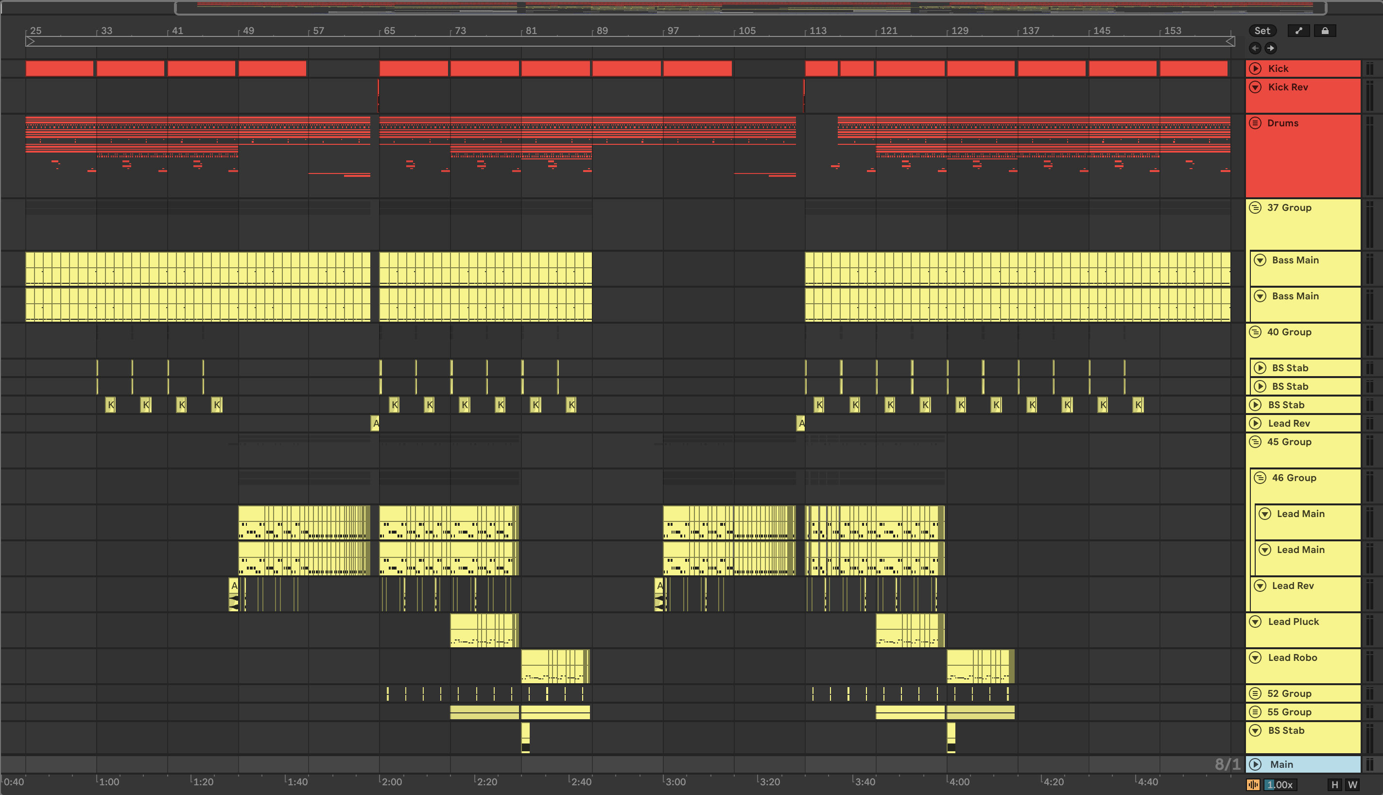Jump to previous locator arrow

(x=1255, y=48)
